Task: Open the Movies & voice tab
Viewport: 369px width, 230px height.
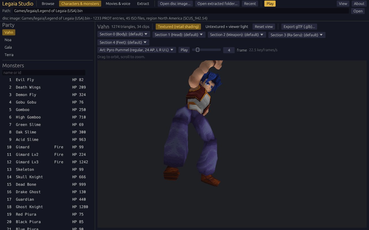Action: pos(118,3)
